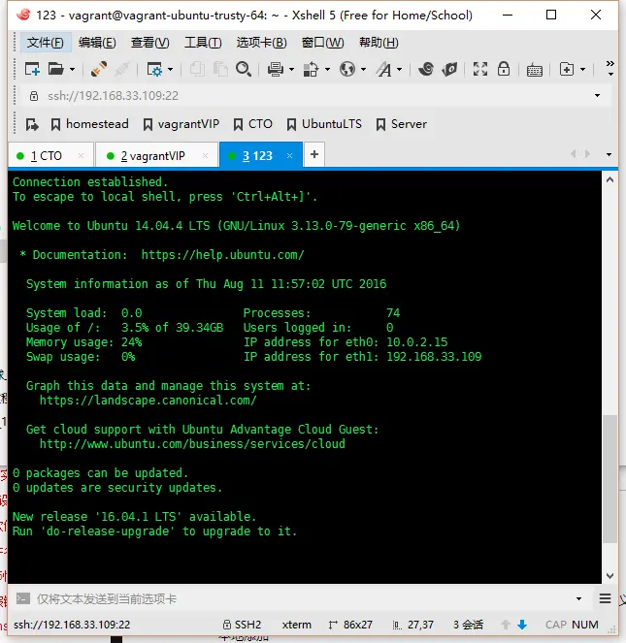The image size is (626, 643).
Task: Click the terminal vertical scrollbar thumb
Action: coord(610,478)
